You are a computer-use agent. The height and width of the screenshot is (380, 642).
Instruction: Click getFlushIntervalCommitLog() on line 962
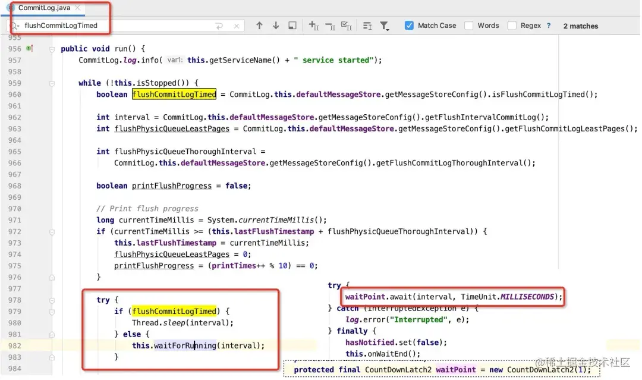tap(484, 118)
